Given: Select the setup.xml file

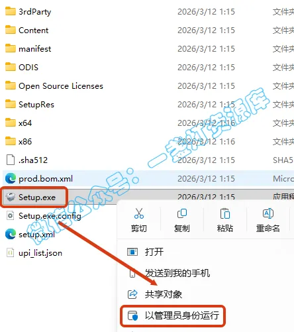Looking at the screenshot, I should (36, 235).
